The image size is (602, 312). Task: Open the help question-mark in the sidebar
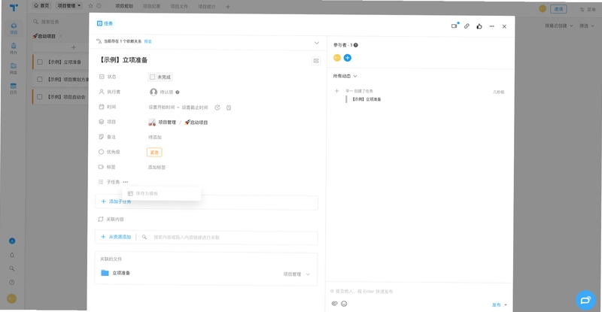click(x=12, y=283)
